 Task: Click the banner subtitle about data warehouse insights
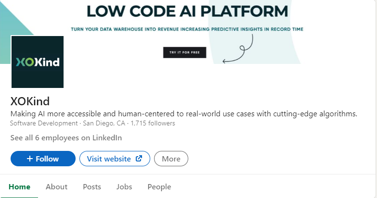pyautogui.click(x=187, y=29)
